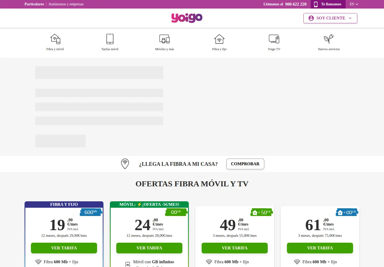Viewport: 384px width, 267px height.
Task: Click the 600Mb blue badge
Action: [x=91, y=212]
